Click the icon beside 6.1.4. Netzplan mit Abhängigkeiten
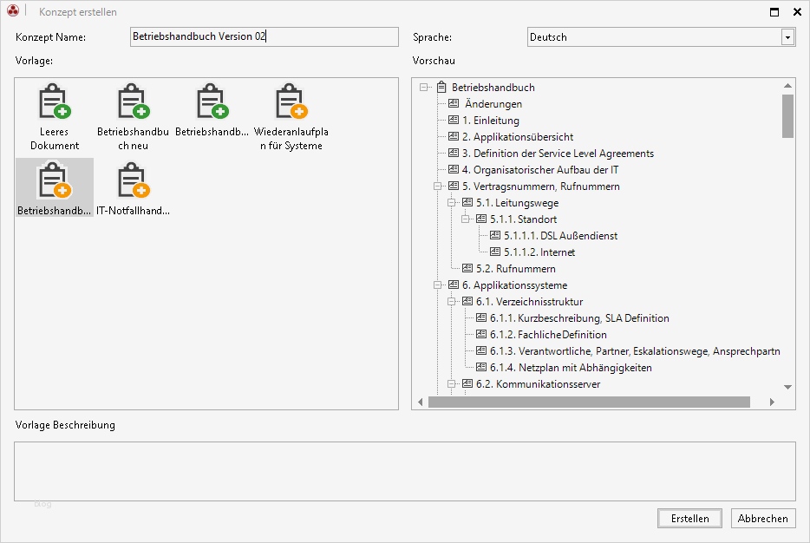Screen dimensions: 810x543 [x=481, y=367]
